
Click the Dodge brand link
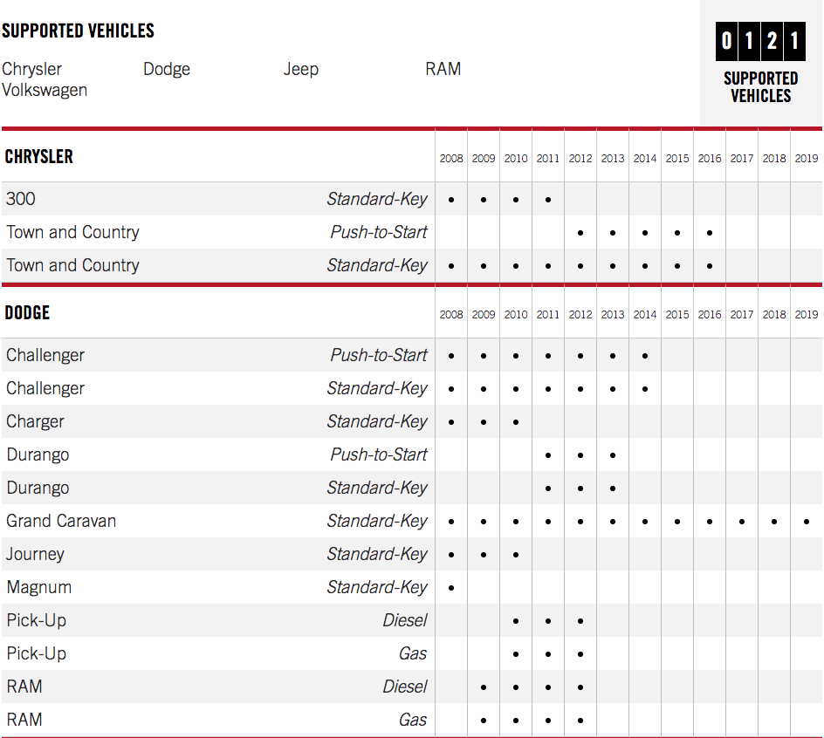pos(166,69)
